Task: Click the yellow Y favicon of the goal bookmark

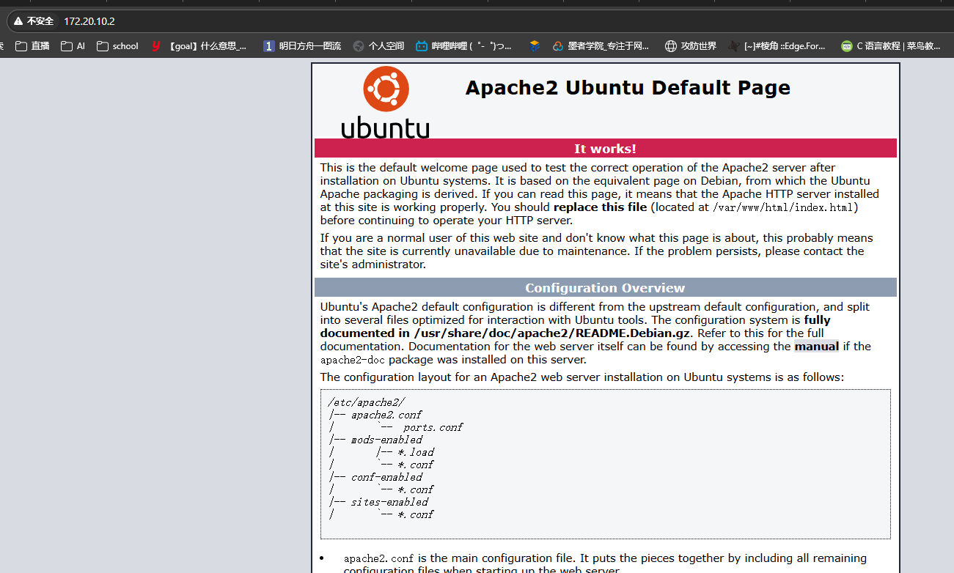Action: tap(155, 45)
